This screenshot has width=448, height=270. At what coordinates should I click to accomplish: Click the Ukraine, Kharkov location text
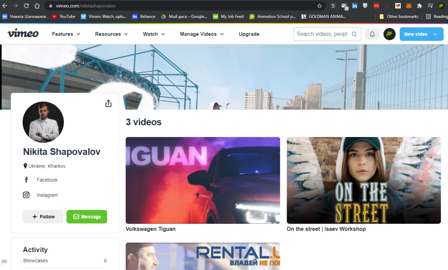[47, 166]
